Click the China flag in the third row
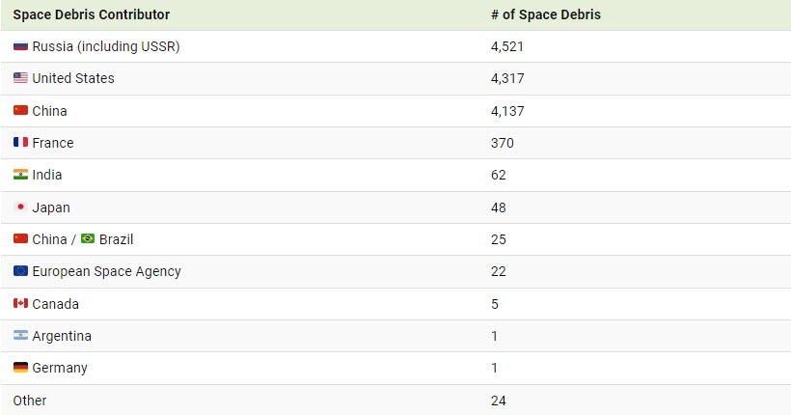The width and height of the screenshot is (791, 415). (x=20, y=110)
